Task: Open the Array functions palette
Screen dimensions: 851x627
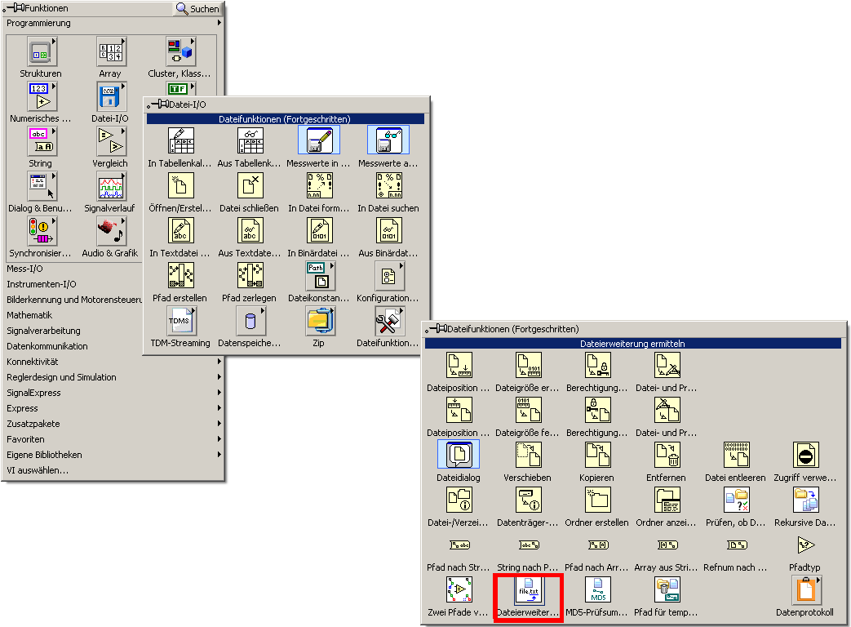Action: (x=111, y=52)
